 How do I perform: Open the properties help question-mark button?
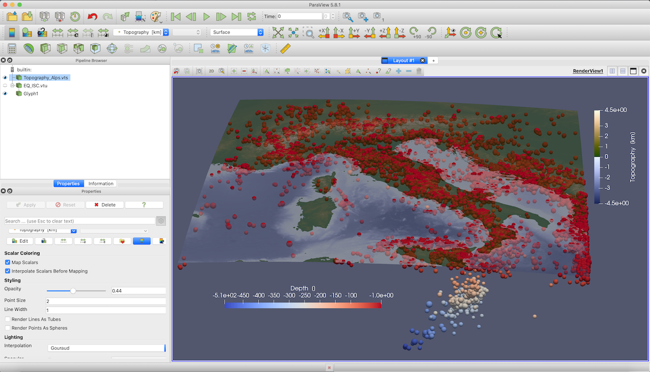point(144,205)
